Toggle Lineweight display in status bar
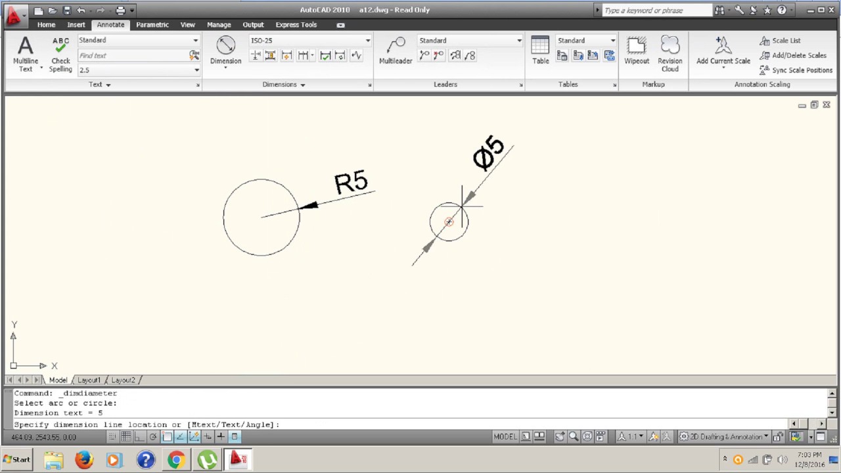Screen dimensions: 841x473 pos(221,437)
